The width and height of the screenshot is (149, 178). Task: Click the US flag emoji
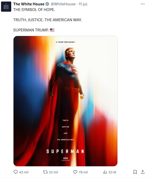pyautogui.click(x=52, y=30)
